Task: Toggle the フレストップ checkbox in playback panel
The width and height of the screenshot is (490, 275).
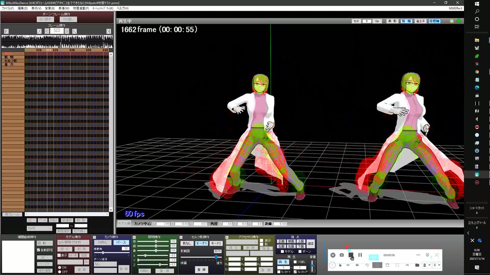Action: click(295, 272)
